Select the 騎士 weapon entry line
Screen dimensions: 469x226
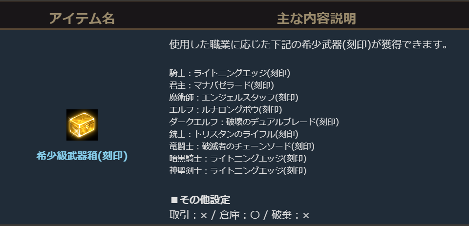[x=230, y=74]
